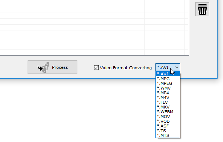Start conversion with the Process button

pyautogui.click(x=52, y=67)
